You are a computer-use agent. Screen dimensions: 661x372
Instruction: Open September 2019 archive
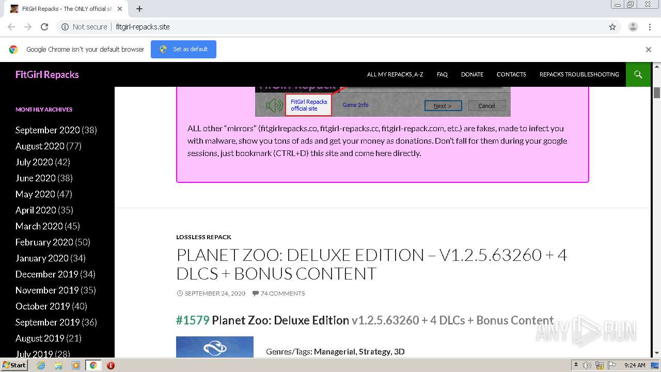click(48, 322)
